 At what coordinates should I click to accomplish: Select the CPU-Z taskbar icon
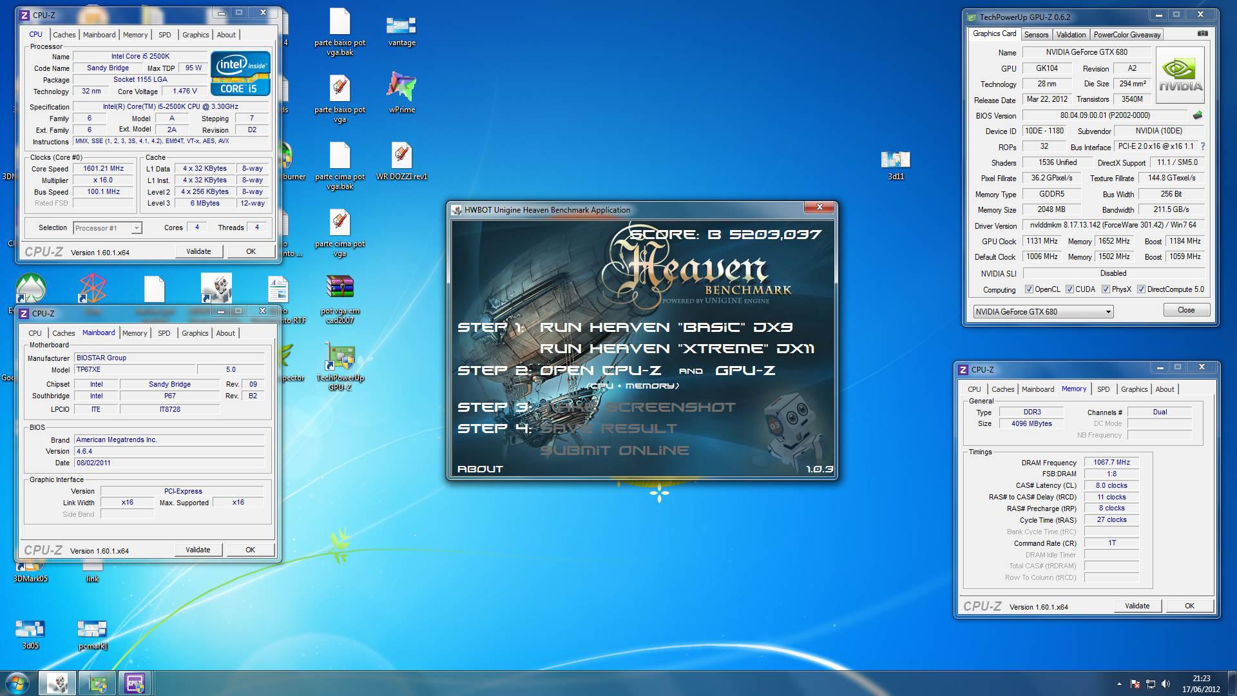[x=135, y=683]
